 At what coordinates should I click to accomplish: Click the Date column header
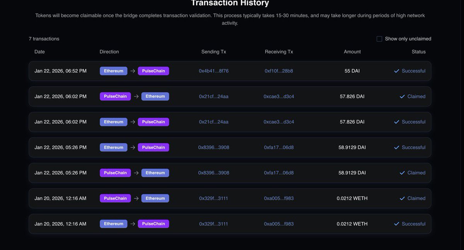pos(39,51)
